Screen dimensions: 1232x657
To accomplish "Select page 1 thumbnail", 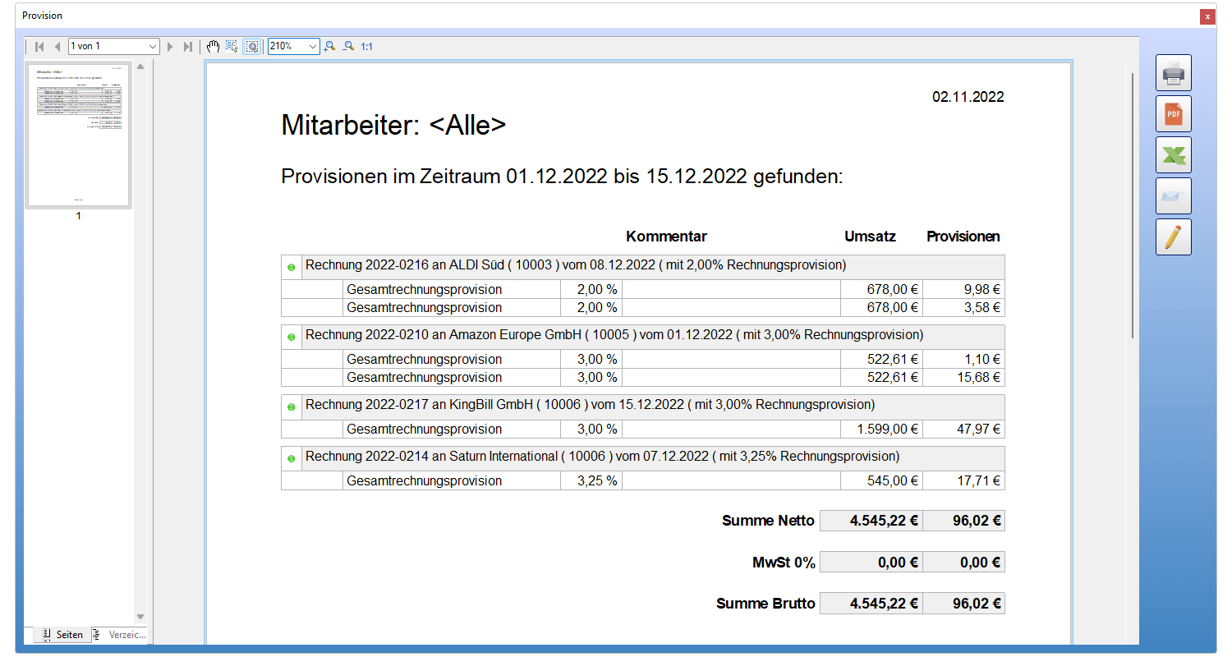I will click(x=79, y=136).
